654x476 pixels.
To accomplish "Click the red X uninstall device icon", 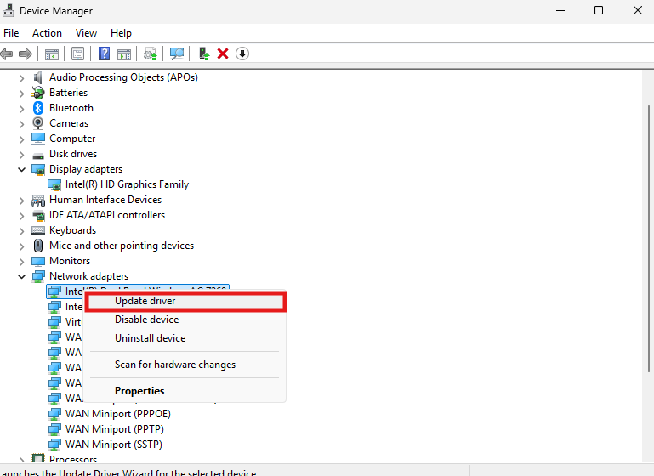I will (x=223, y=54).
